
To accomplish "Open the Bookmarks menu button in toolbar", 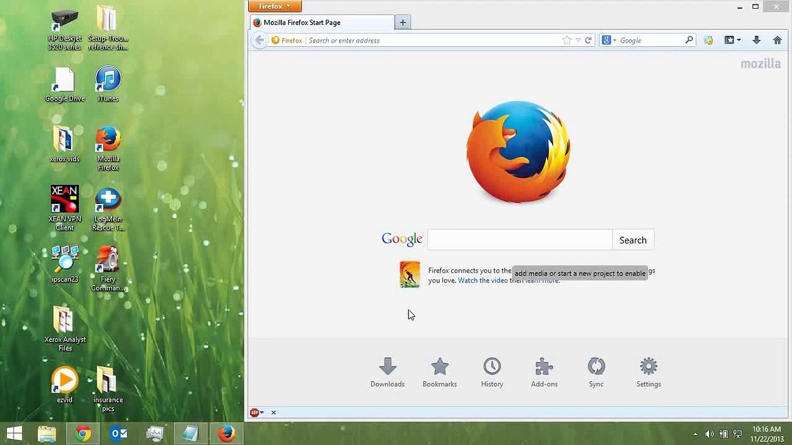I will 733,40.
